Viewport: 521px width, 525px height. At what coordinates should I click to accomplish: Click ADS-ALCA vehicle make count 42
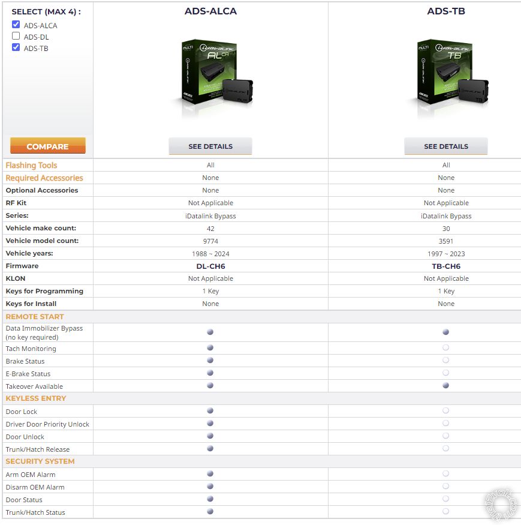(210, 229)
